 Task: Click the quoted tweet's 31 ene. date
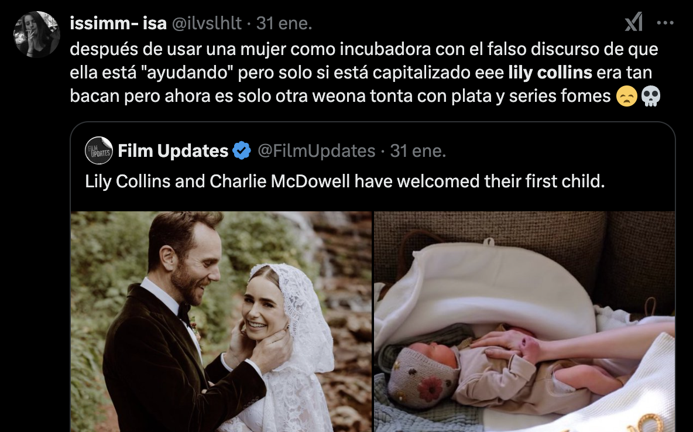(418, 151)
